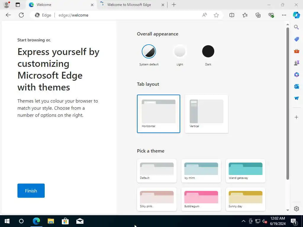Viewport: 303px width, 227px height.
Task: Open Windows Start menu
Action: coord(7,221)
